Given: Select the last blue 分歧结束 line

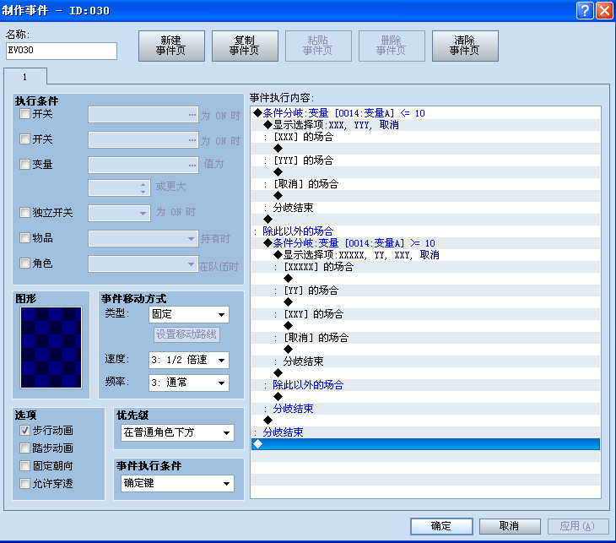Looking at the screenshot, I should pos(425,432).
